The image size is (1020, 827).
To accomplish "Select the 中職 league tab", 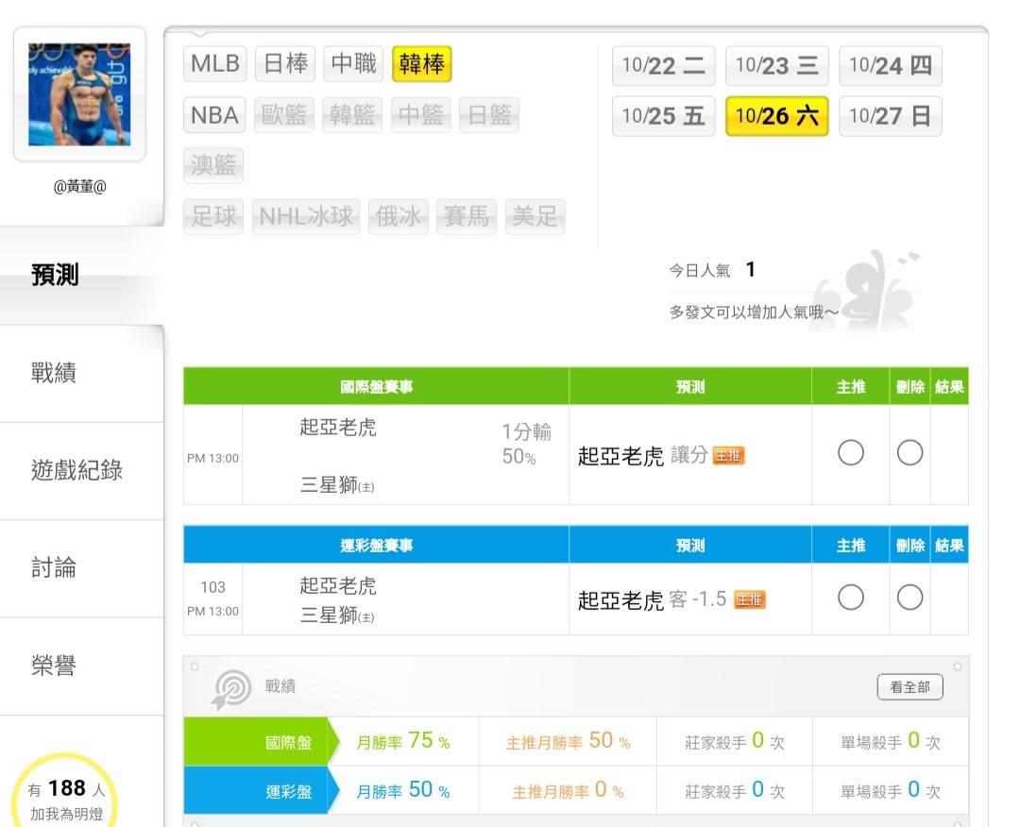I will click(354, 64).
